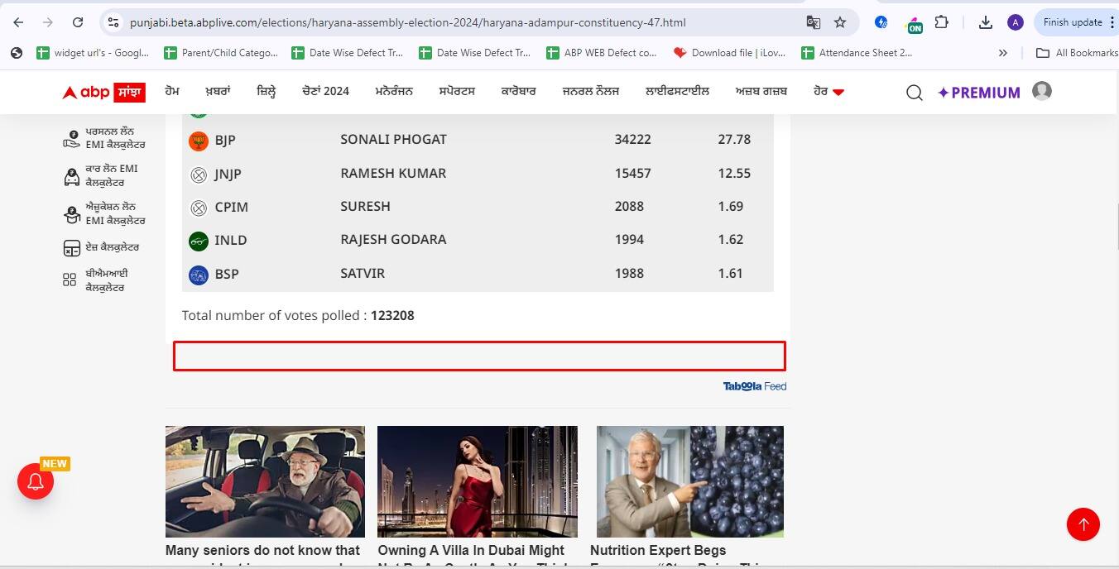The height and width of the screenshot is (569, 1119).
Task: Click the PREMIUM link
Action: [978, 93]
